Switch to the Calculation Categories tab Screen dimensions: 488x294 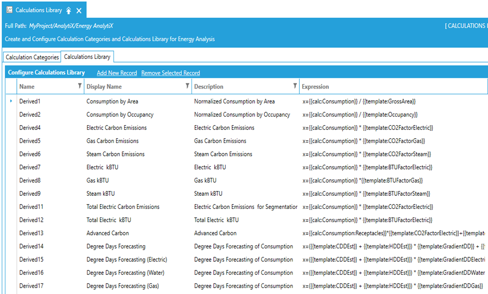click(x=32, y=57)
